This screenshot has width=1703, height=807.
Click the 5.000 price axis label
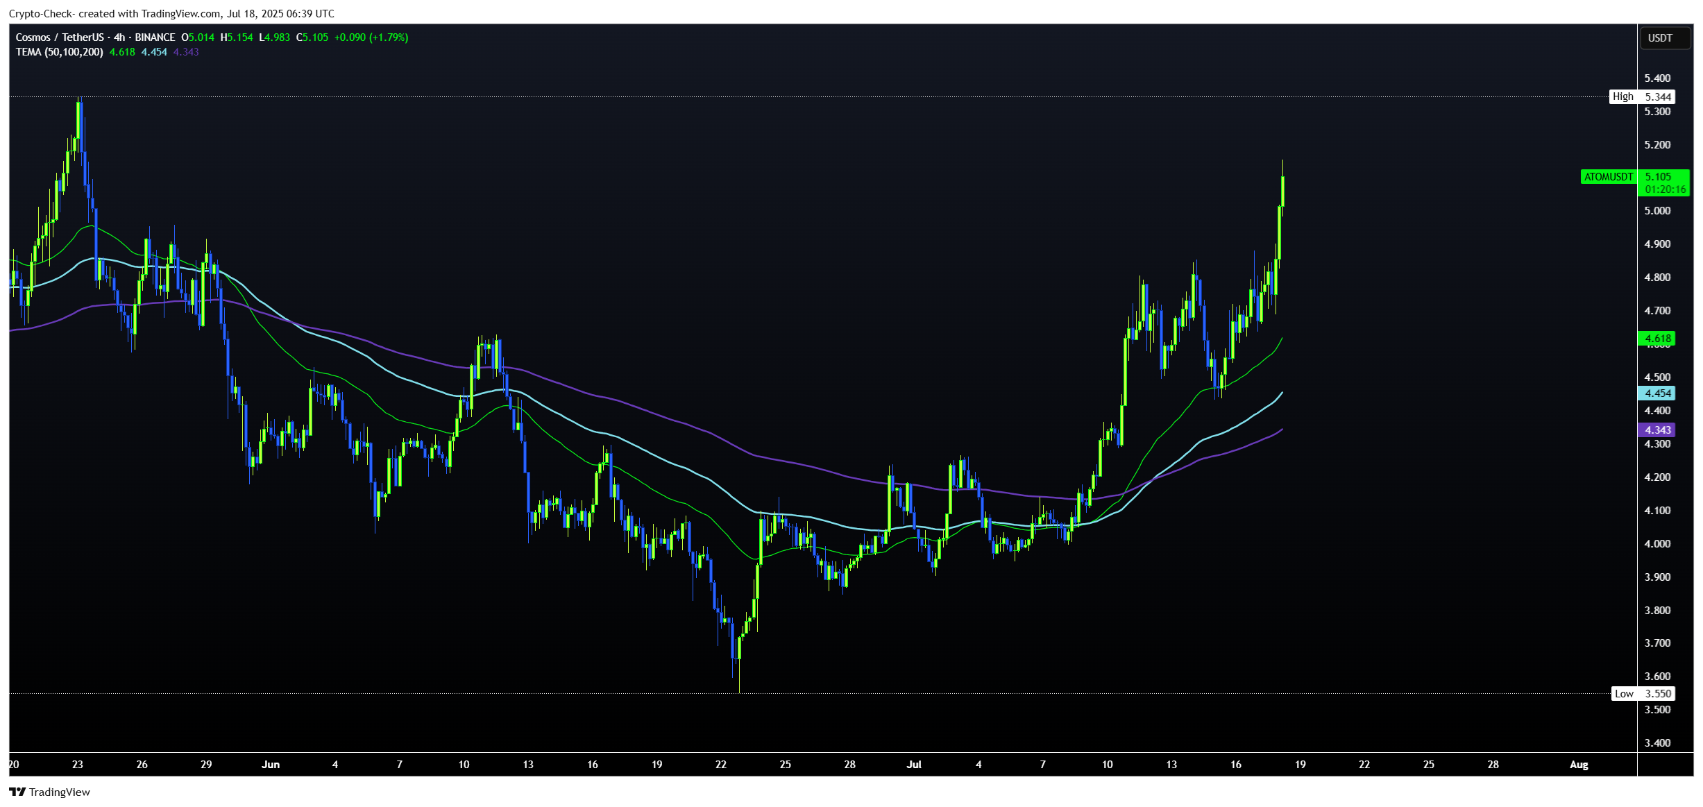click(1657, 210)
